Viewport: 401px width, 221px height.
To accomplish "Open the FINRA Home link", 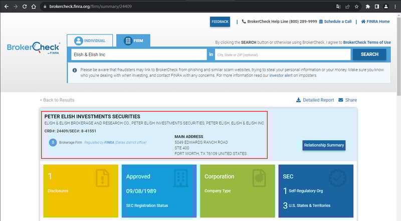I will point(375,22).
